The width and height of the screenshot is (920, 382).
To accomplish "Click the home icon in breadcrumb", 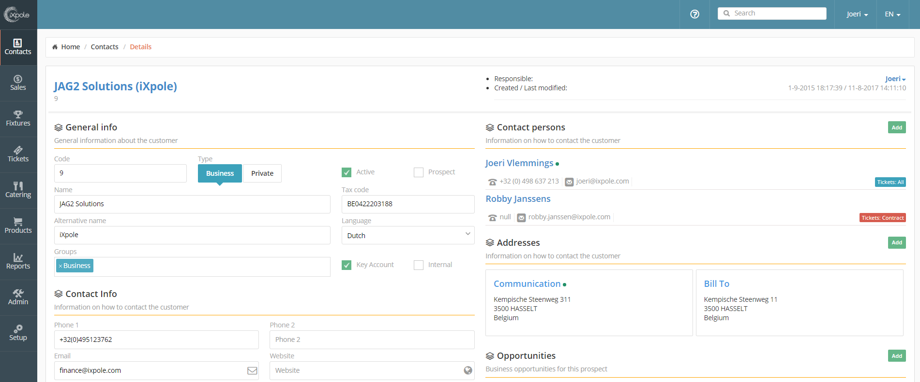I will pyautogui.click(x=55, y=47).
